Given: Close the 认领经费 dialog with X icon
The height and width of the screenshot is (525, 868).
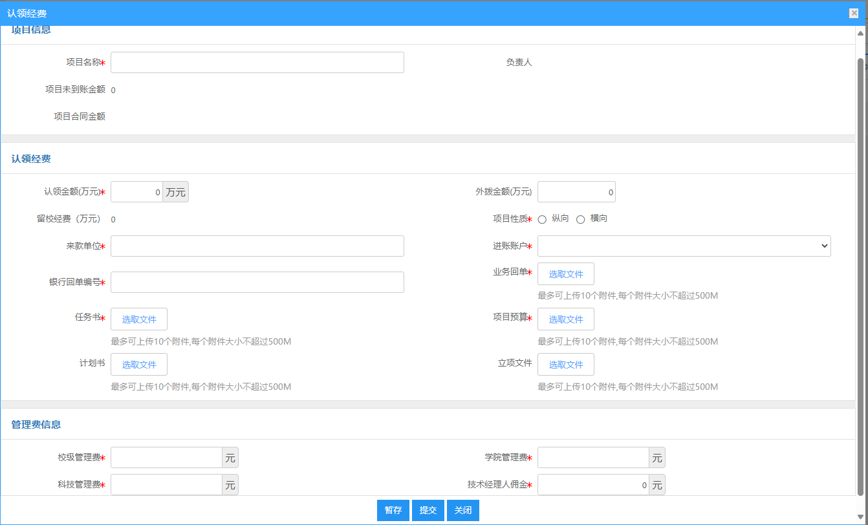Looking at the screenshot, I should pyautogui.click(x=854, y=14).
